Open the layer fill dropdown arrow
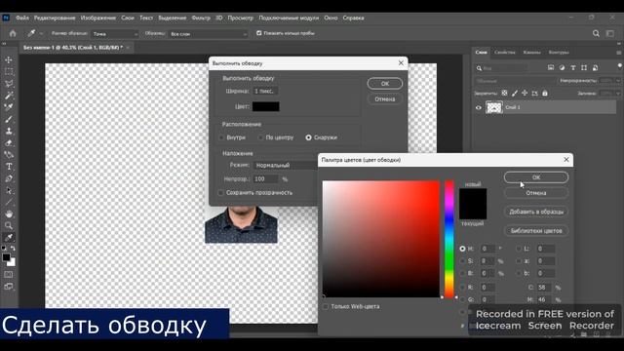The width and height of the screenshot is (624, 351). [618, 94]
